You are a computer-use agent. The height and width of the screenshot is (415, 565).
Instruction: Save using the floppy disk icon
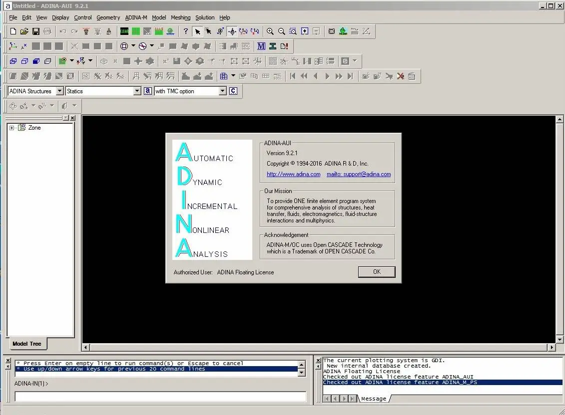[x=35, y=31]
